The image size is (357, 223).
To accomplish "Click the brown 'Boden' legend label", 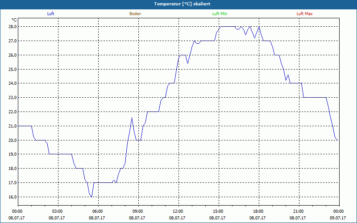I will (135, 14).
